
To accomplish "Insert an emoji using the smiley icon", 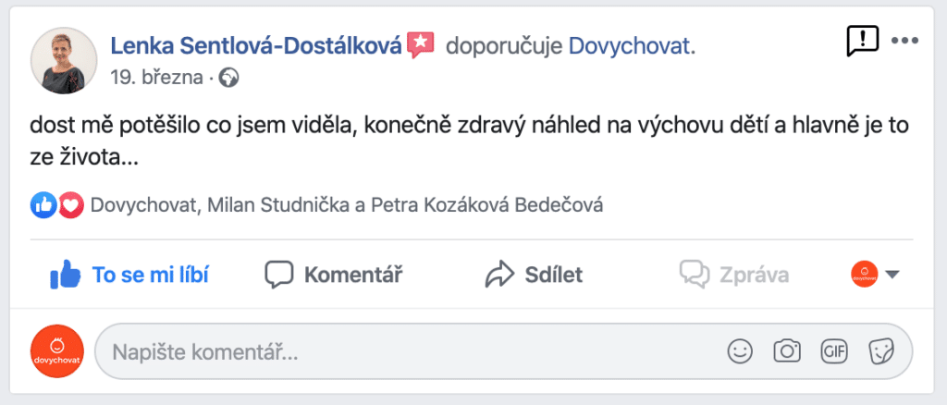I will pos(740,350).
